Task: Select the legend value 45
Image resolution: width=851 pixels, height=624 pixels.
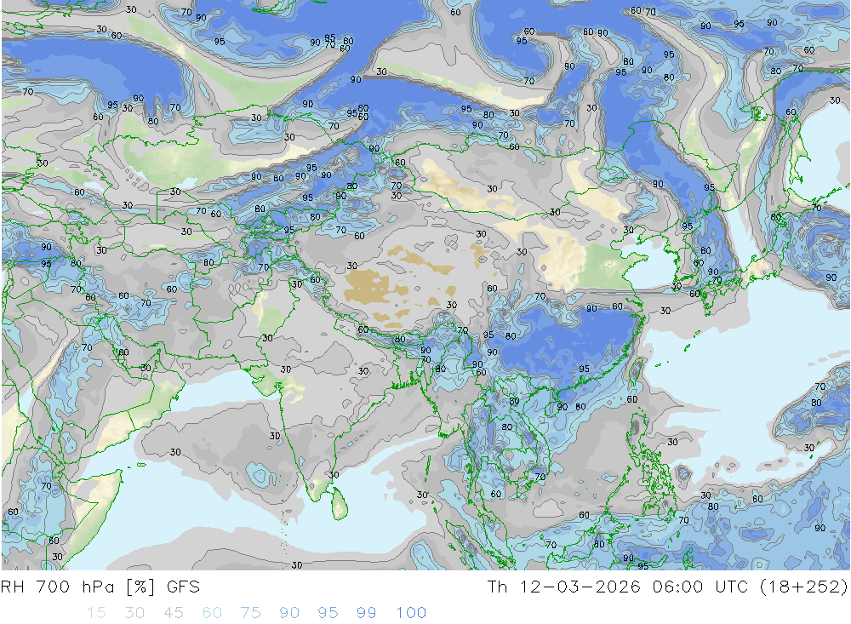Action: [x=174, y=613]
